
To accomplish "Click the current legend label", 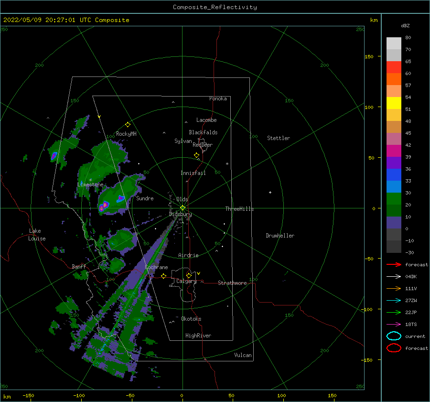I will coord(415,336).
